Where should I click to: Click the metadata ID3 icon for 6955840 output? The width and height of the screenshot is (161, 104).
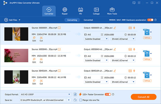pyautogui.click(x=130, y=49)
